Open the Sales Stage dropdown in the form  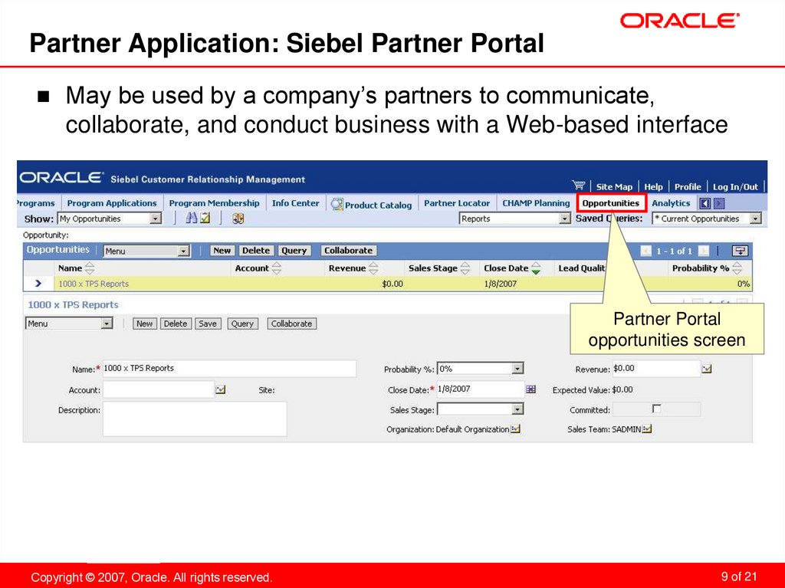tap(518, 409)
